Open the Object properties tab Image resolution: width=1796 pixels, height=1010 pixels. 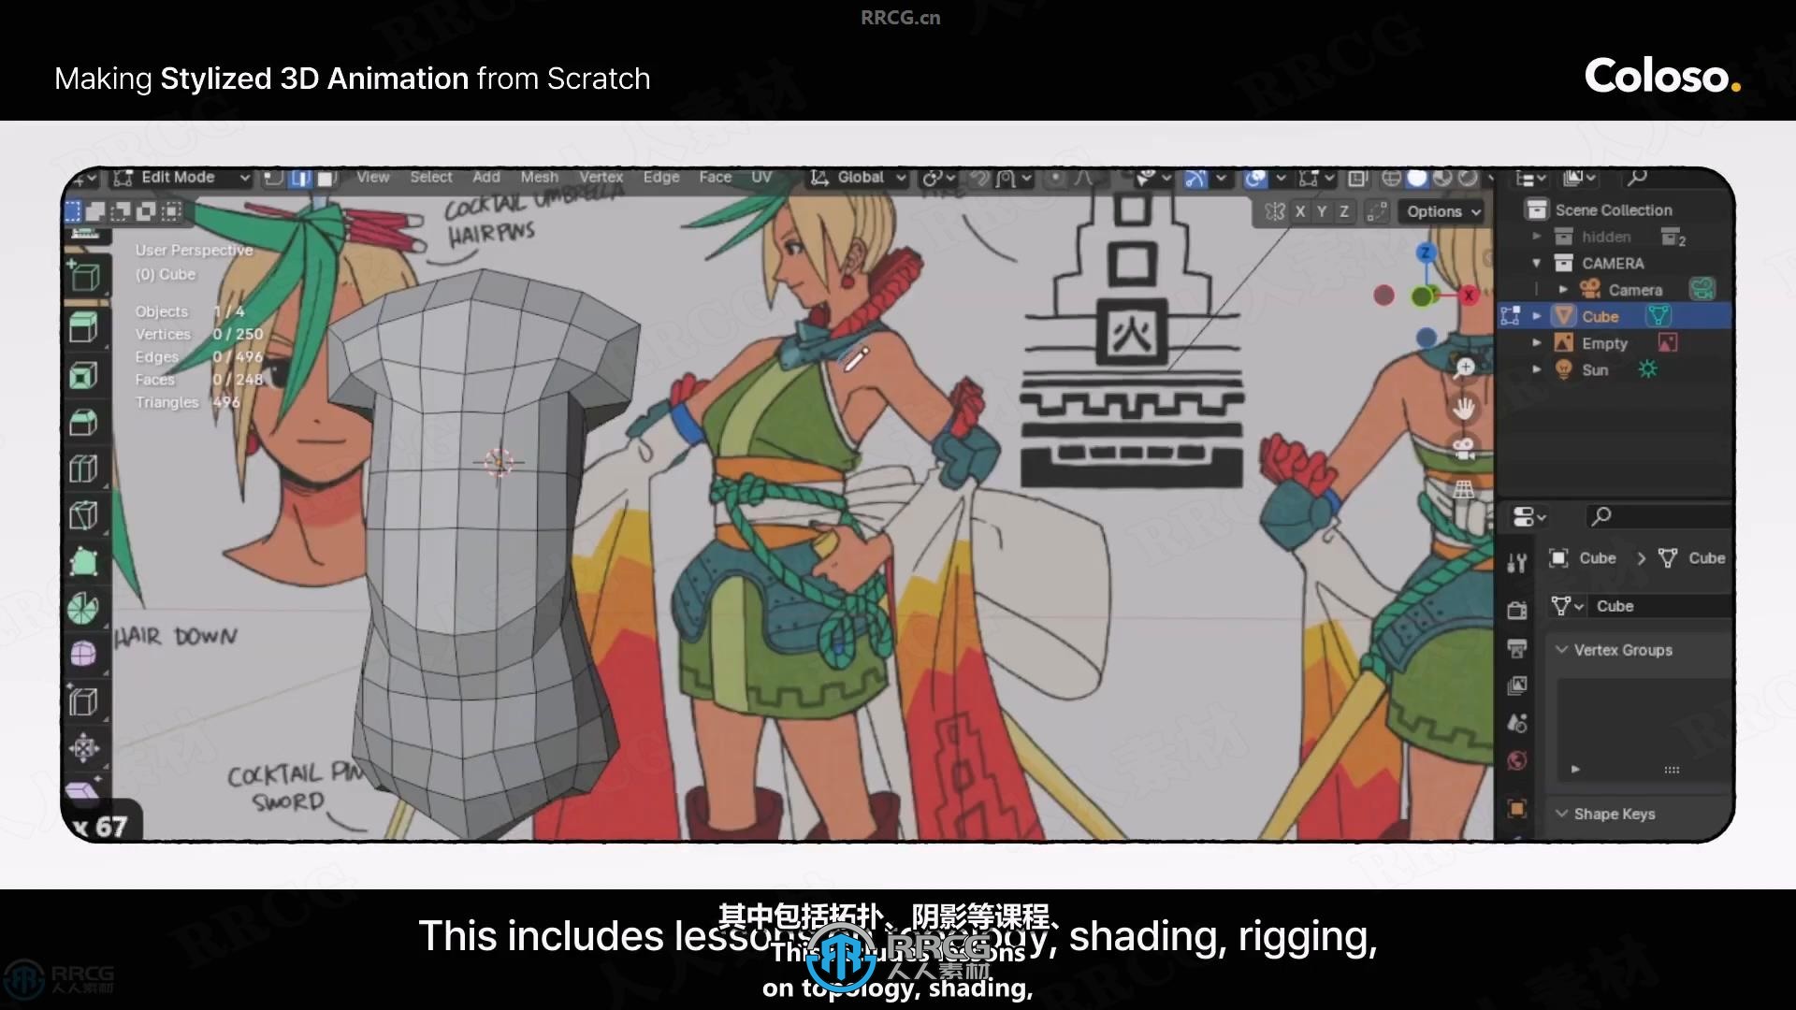pos(1517,808)
